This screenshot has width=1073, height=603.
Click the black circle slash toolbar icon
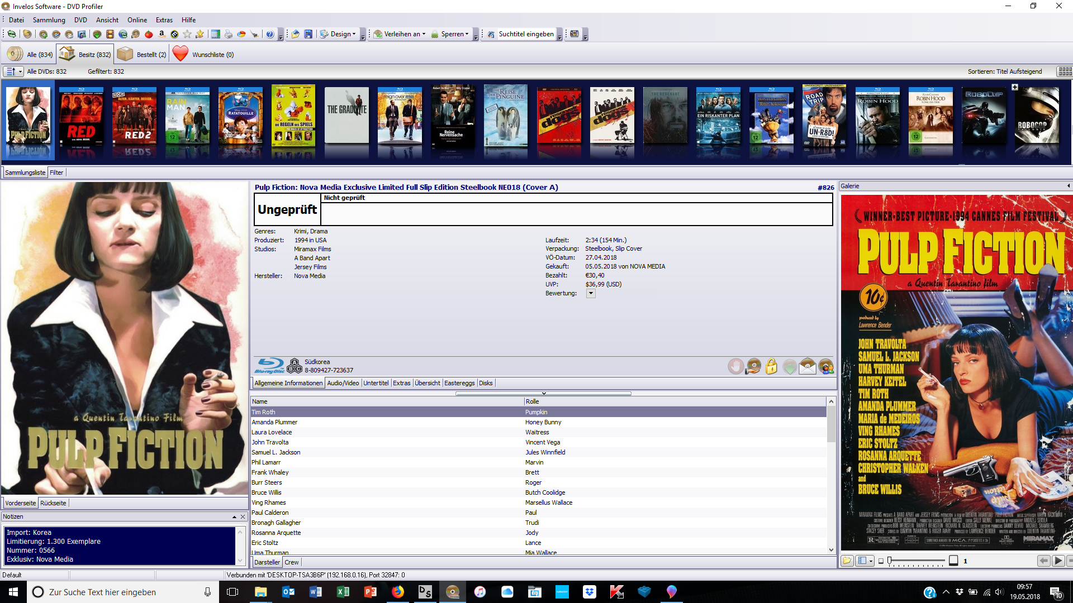click(x=174, y=34)
